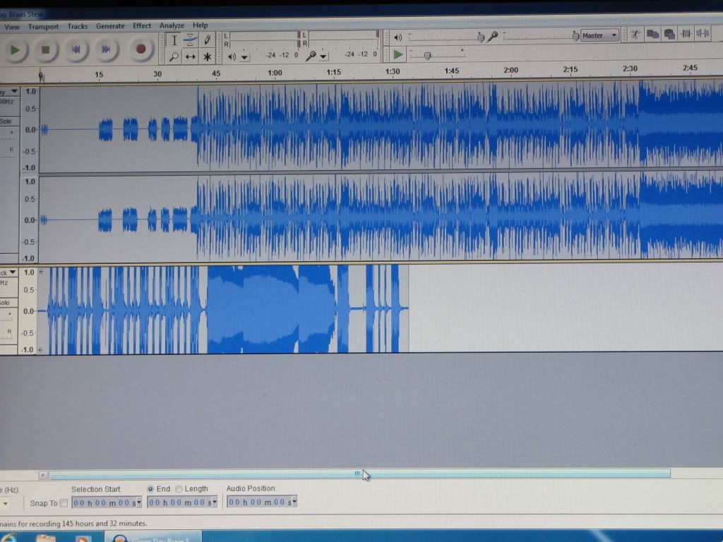
Task: Open the Audio Position format dropdown
Action: 294,502
